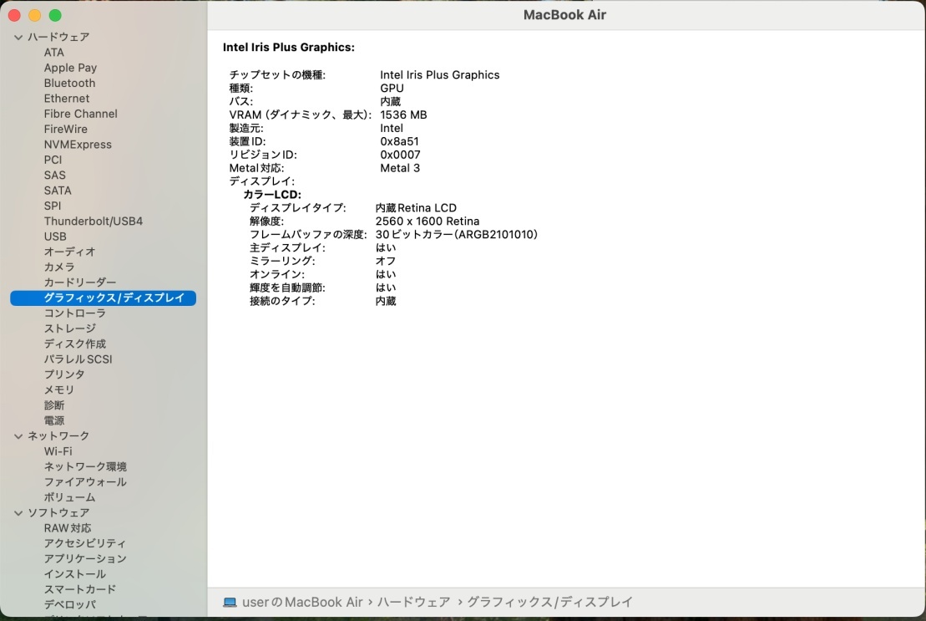Viewport: 926px width, 621px height.
Task: Collapse the ネットワーク section chevron
Action: [18, 436]
